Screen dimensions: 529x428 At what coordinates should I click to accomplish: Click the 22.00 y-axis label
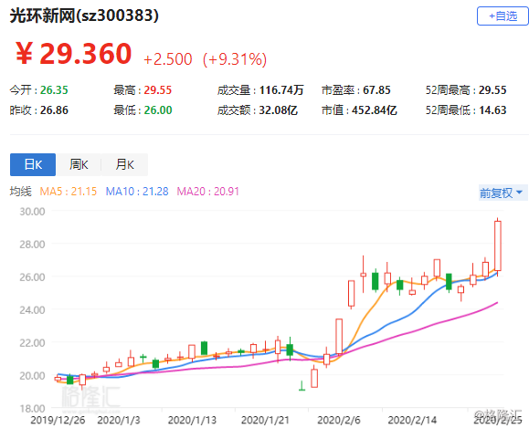(32, 343)
